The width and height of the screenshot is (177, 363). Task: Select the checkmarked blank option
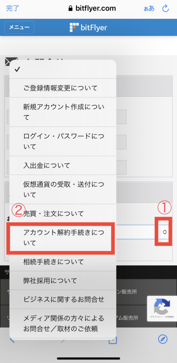[x=63, y=69]
